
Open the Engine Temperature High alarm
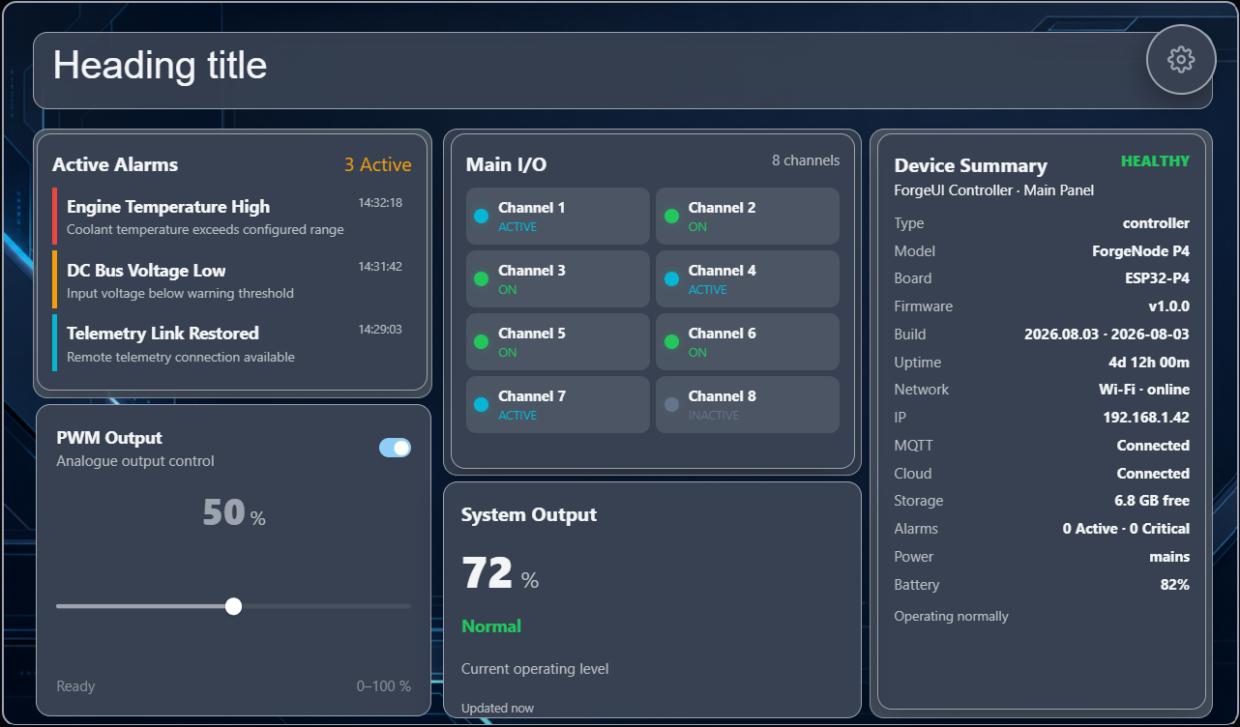(230, 218)
